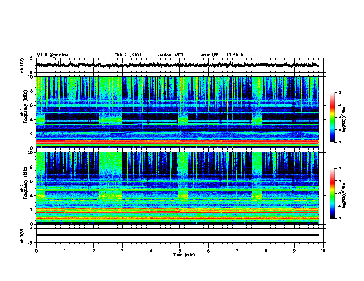Screen dimensions: 364x281
Task: Click the ch.2 colorbar log PSD unit label
Action: (344, 196)
